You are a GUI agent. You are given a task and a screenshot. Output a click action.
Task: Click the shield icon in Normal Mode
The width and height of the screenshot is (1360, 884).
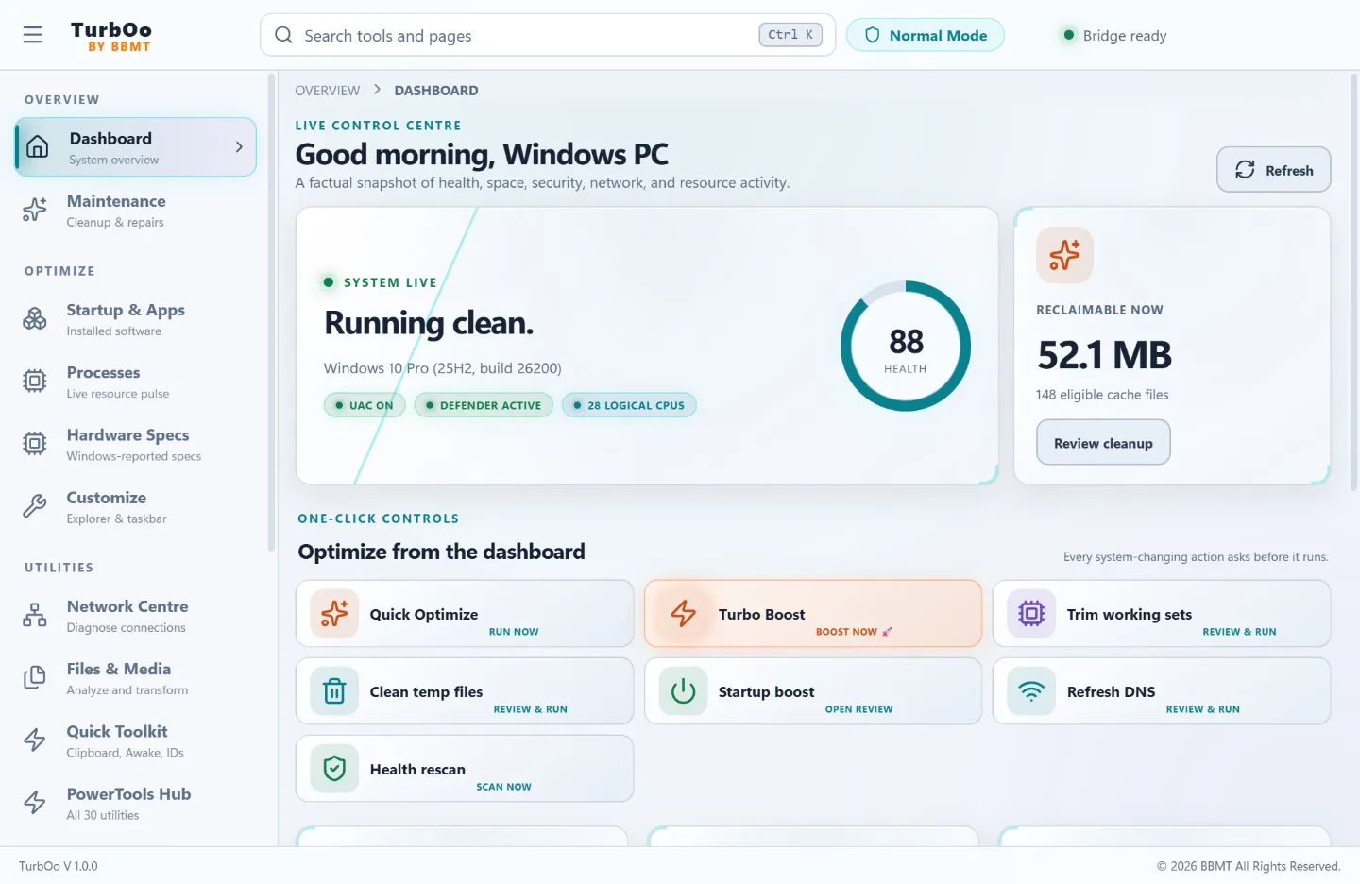(873, 35)
